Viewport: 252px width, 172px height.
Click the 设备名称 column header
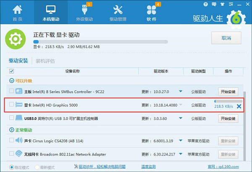[x=73, y=71]
